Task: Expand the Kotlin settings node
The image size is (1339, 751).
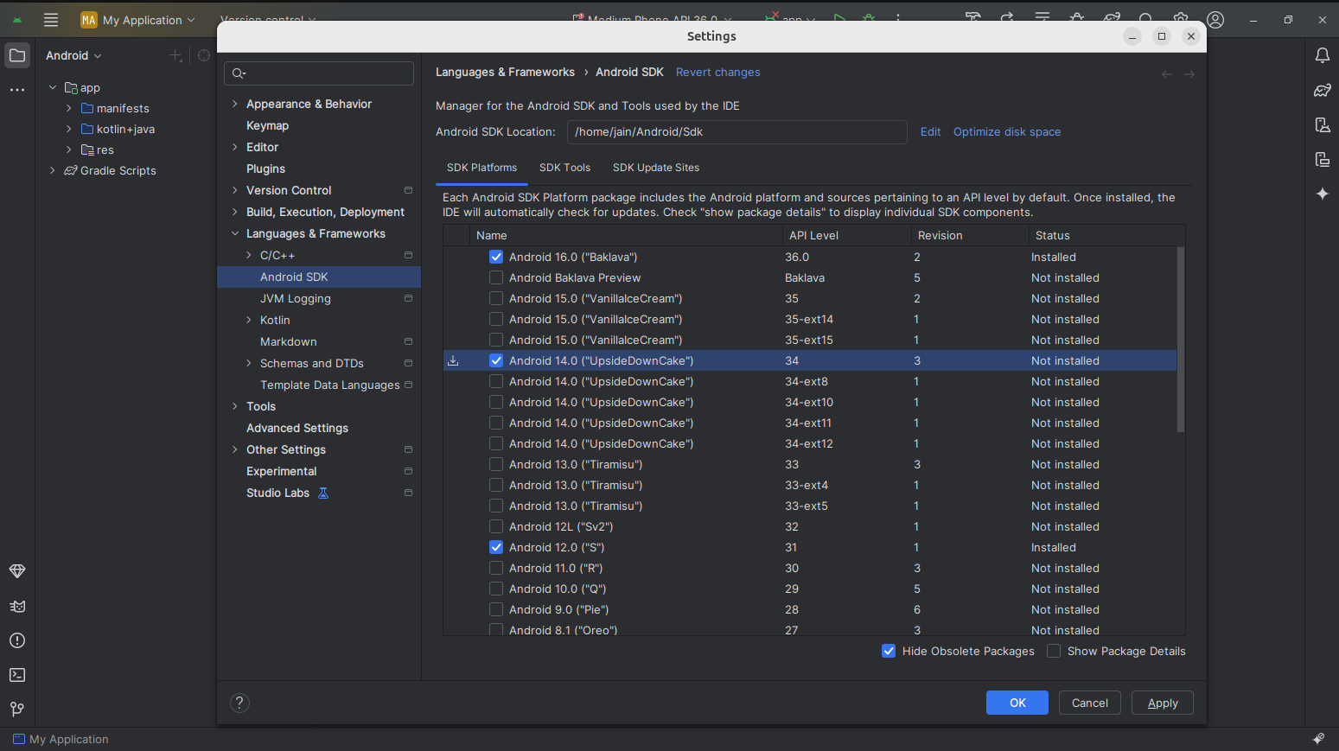Action: click(x=248, y=320)
